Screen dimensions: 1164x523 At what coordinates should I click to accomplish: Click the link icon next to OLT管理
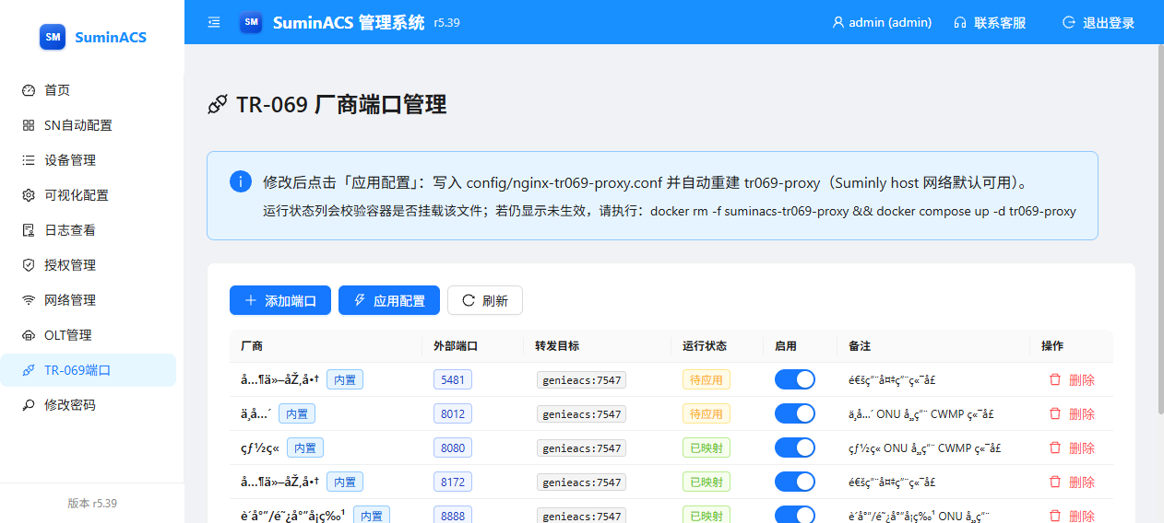pos(29,335)
